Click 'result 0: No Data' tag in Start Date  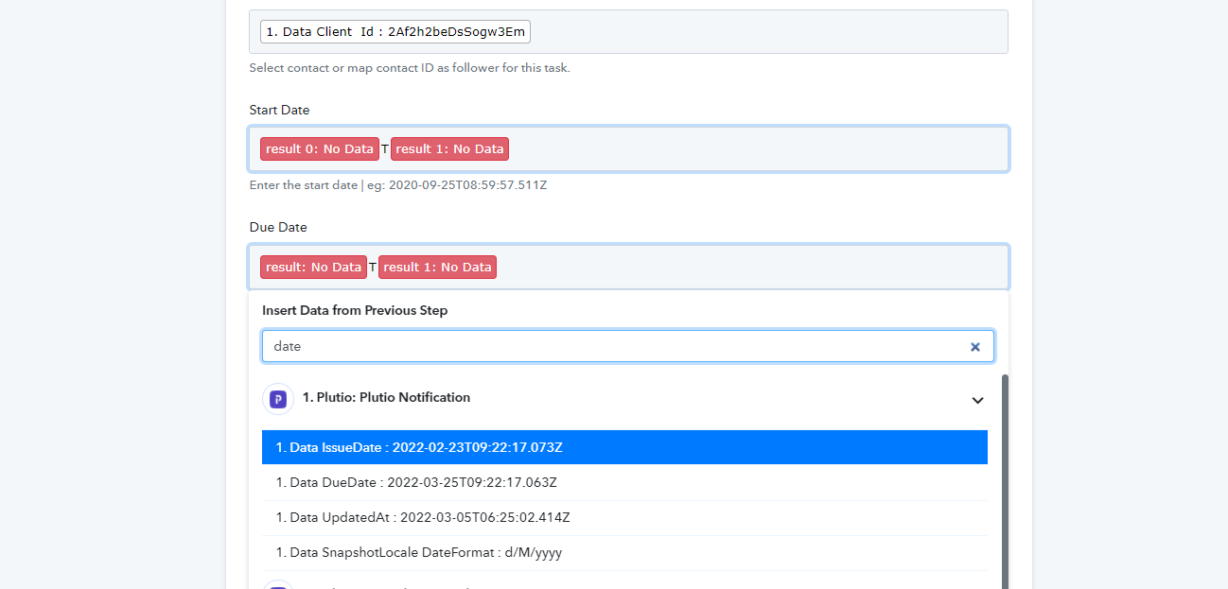[x=320, y=148]
